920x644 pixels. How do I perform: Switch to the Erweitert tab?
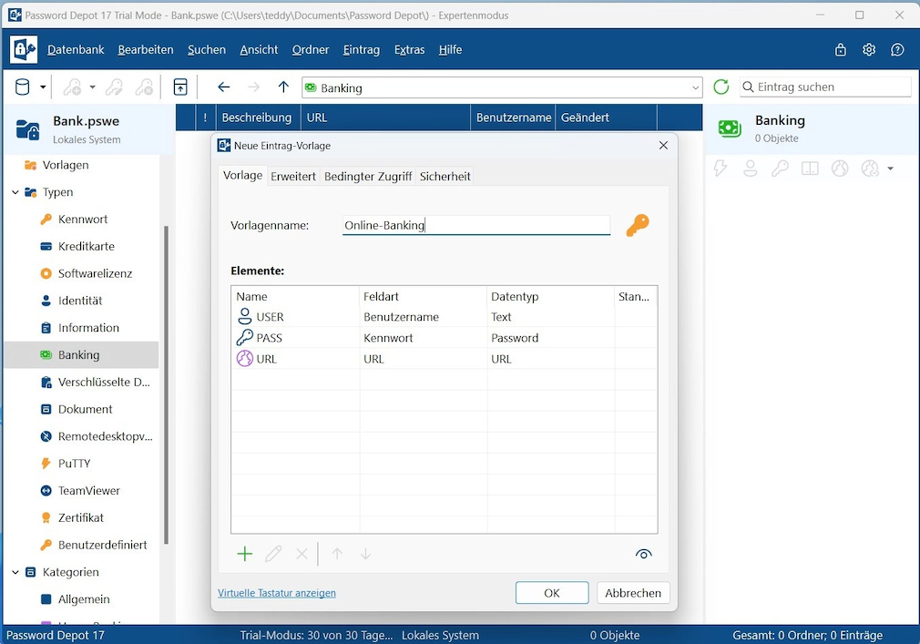click(292, 177)
